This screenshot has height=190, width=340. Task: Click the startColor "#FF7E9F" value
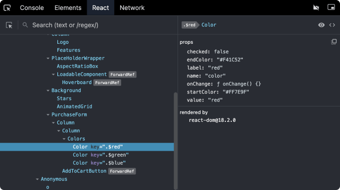pos(236,92)
